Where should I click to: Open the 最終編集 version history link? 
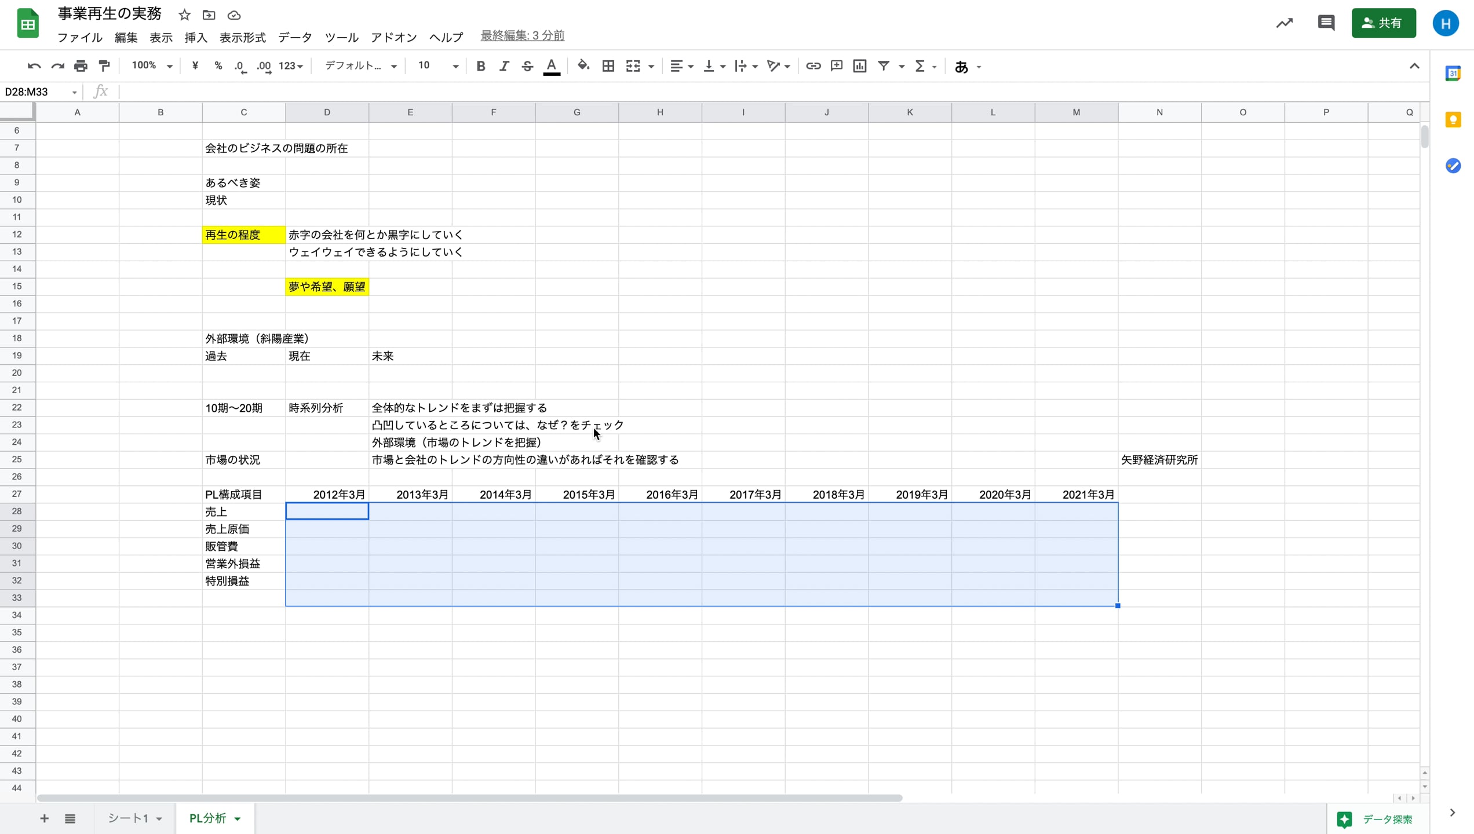click(522, 36)
